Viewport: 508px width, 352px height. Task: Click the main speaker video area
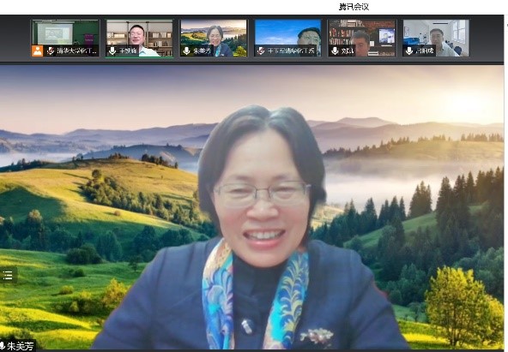[251, 207]
